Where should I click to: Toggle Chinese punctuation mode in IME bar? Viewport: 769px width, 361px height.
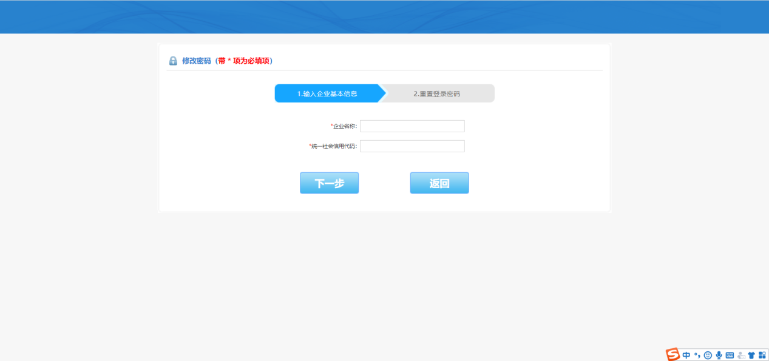tap(697, 355)
